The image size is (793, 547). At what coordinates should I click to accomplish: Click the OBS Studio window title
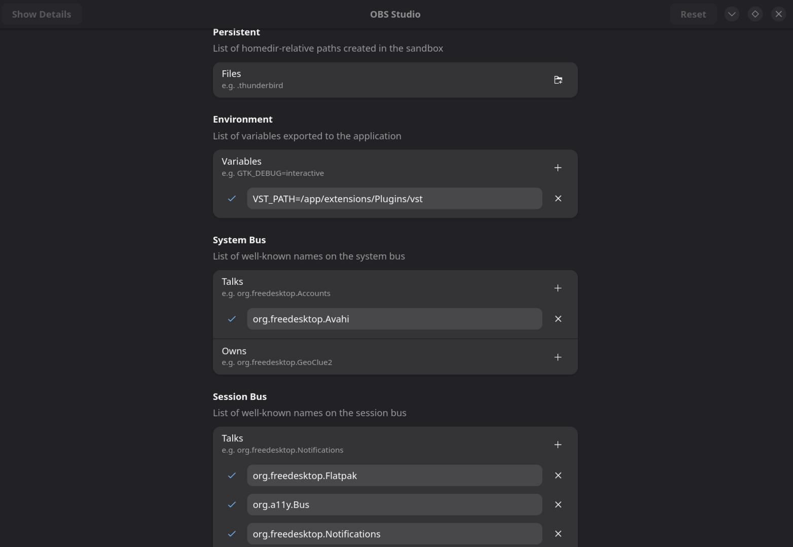point(395,14)
